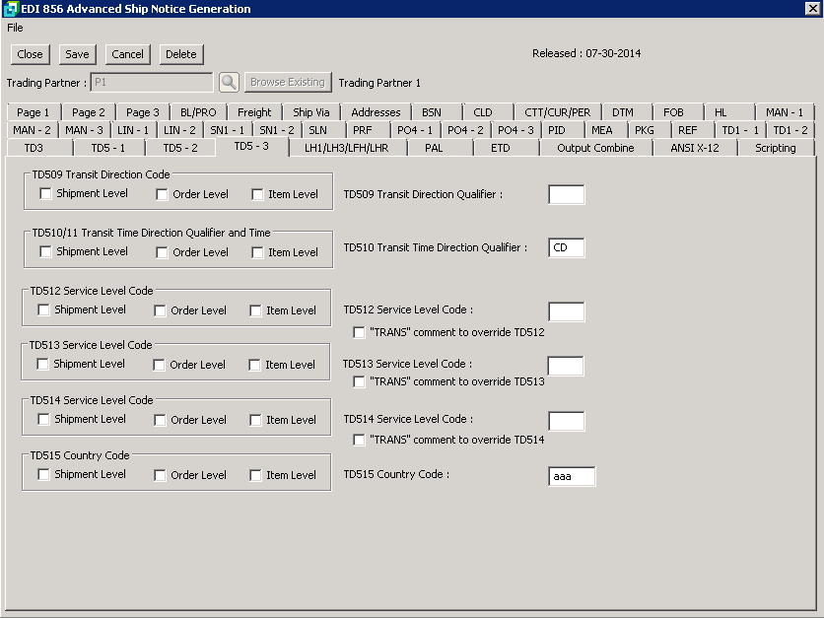824x618 pixels.
Task: Check "TRANS" comment to override TD512
Action: [x=360, y=332]
